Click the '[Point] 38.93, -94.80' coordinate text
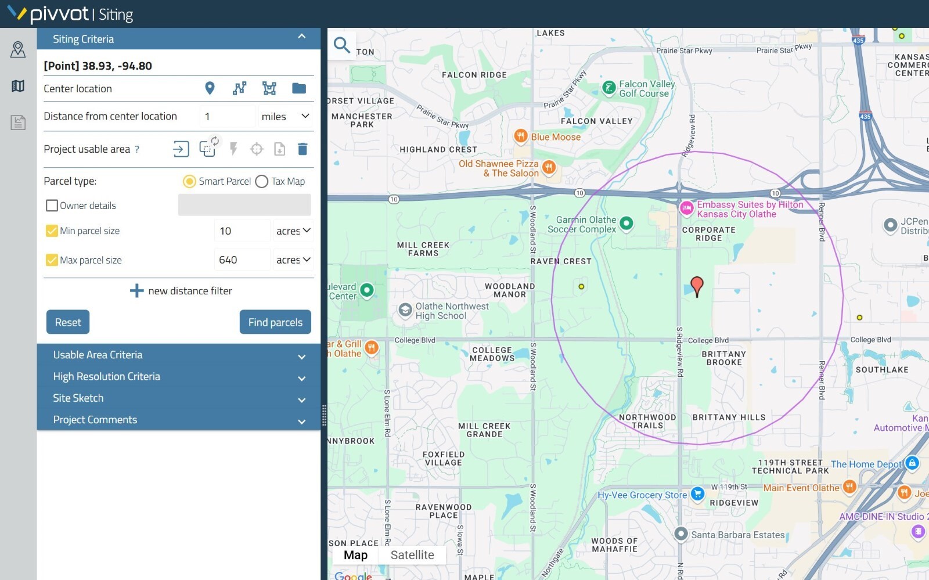929x580 pixels. tap(98, 66)
